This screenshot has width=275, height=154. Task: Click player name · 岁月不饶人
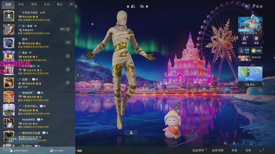tap(30, 106)
